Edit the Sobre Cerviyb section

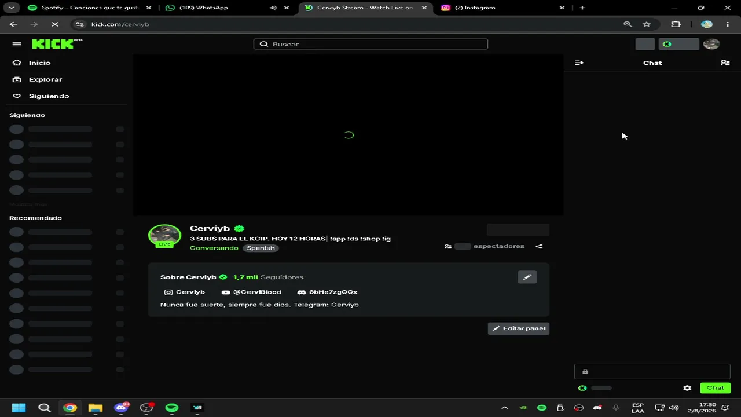527,277
